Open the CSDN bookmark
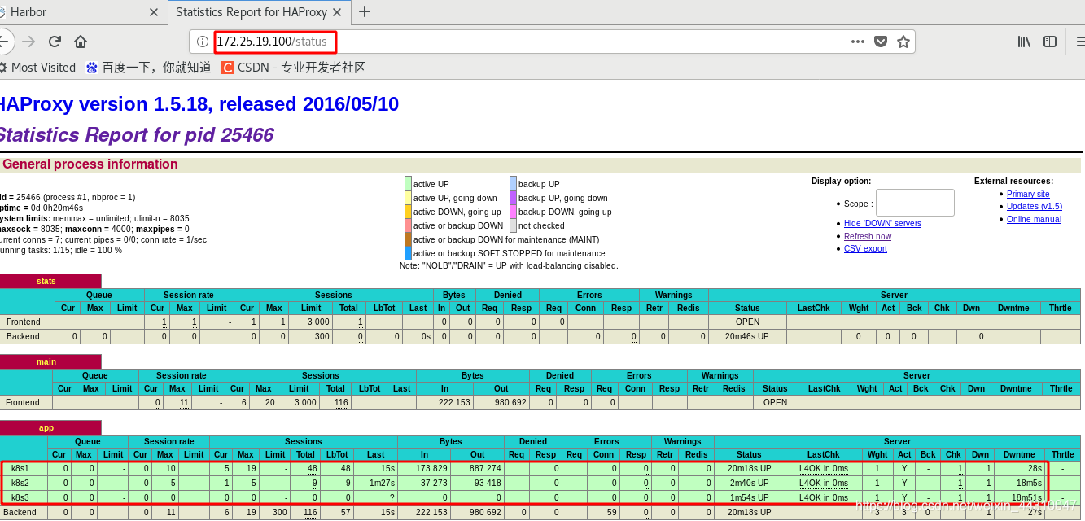The width and height of the screenshot is (1085, 521). [294, 68]
